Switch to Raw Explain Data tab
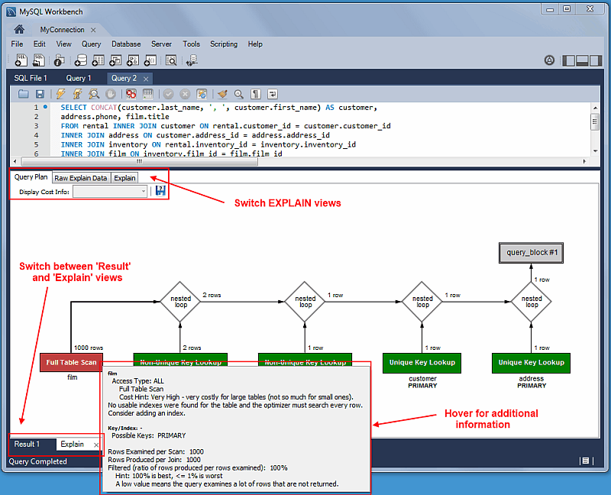This screenshot has height=495, width=611. (x=80, y=178)
